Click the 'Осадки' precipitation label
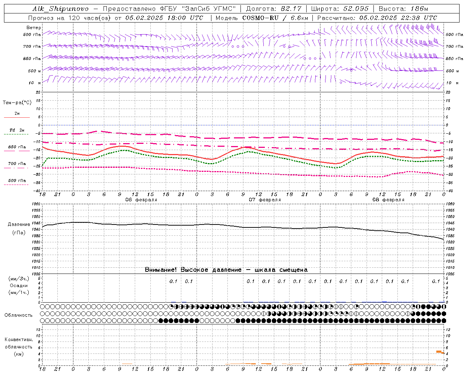The image size is (465, 372). click(x=19, y=286)
